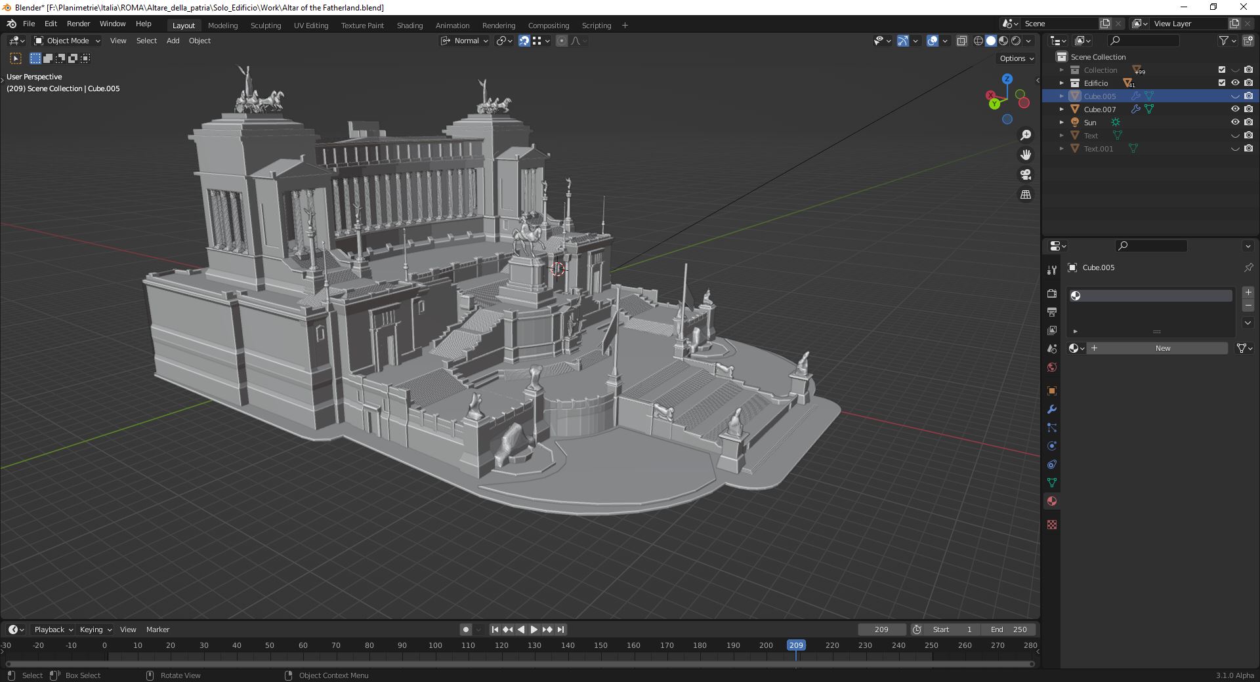The width and height of the screenshot is (1260, 682).
Task: Open the Object Mode dropdown
Action: tap(66, 41)
